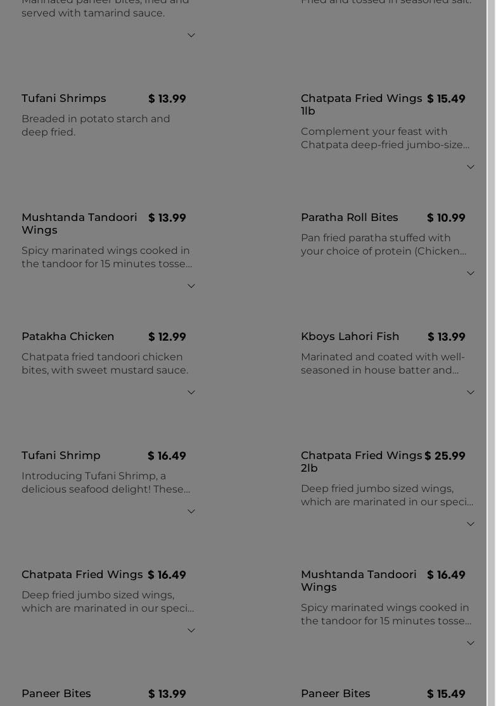Expand the $16.49 Chatpata Fried Wings description
This screenshot has height=706, width=496.
coord(191,631)
